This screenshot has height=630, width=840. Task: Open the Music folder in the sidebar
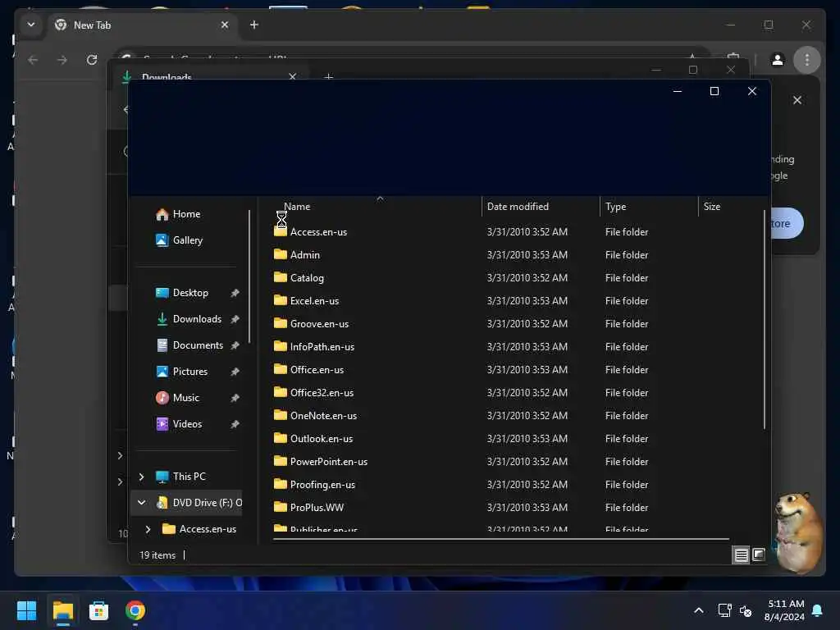click(x=185, y=398)
